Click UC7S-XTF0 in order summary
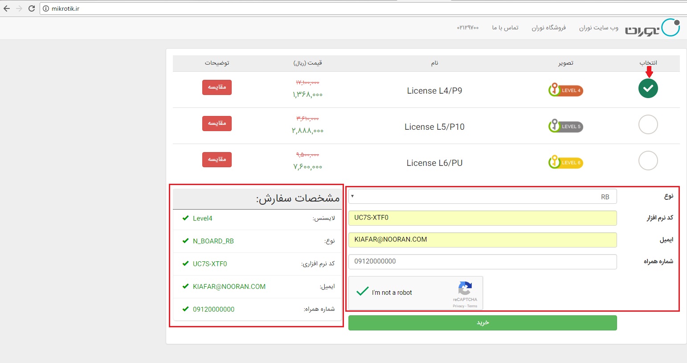Viewport: 687px width, 363px height. point(210,264)
